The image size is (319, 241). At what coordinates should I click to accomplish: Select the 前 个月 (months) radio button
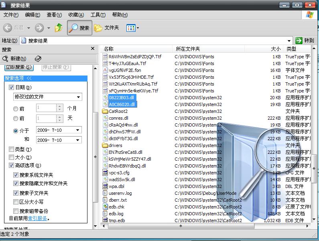pyautogui.click(x=16, y=108)
